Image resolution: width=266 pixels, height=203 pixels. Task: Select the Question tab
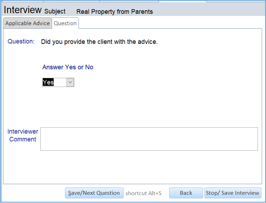coord(65,23)
